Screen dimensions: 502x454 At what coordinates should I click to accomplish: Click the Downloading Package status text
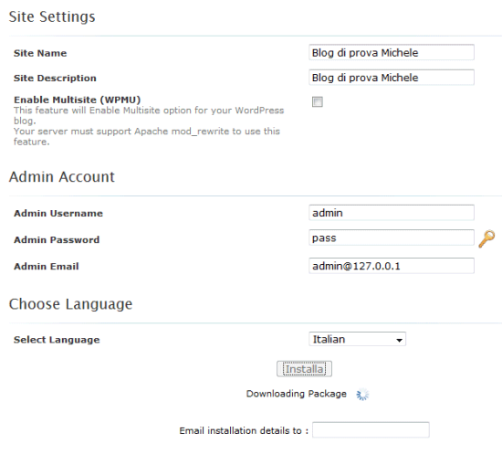tap(296, 394)
